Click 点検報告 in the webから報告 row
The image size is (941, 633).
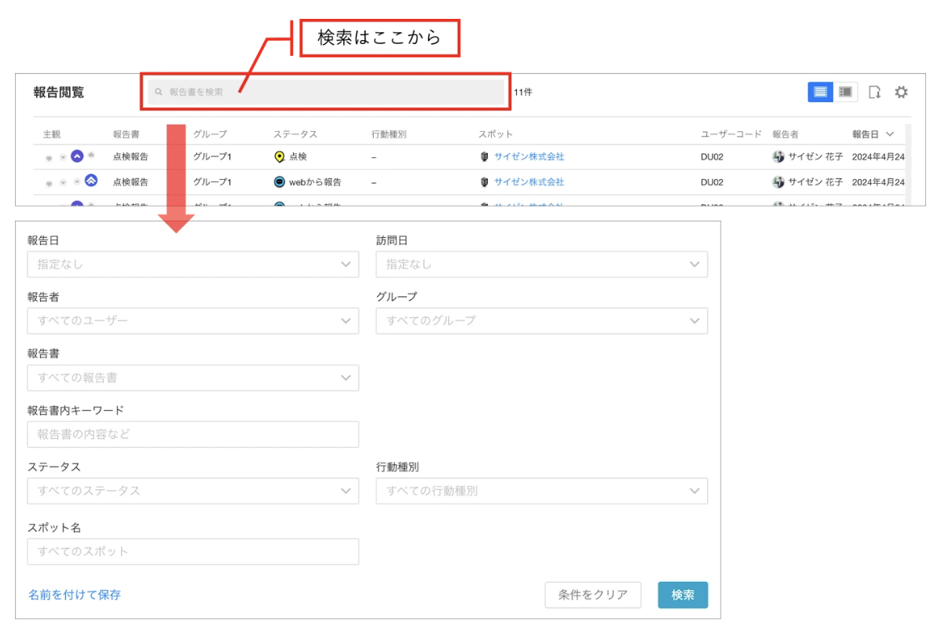130,181
